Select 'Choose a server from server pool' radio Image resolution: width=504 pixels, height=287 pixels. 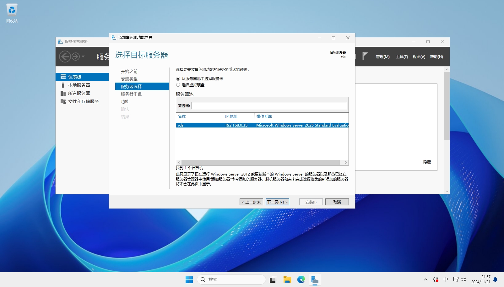178,79
